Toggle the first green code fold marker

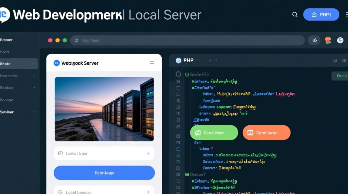(187, 74)
